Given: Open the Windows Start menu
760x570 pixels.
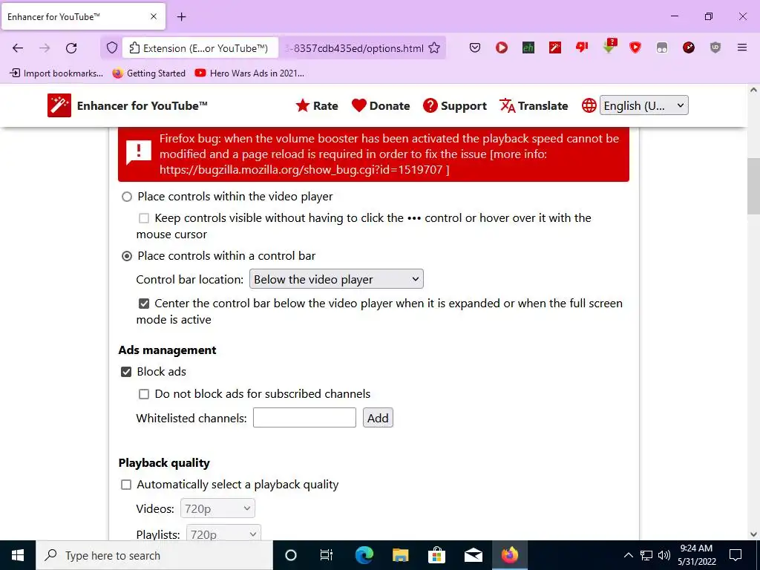Looking at the screenshot, I should tap(18, 555).
